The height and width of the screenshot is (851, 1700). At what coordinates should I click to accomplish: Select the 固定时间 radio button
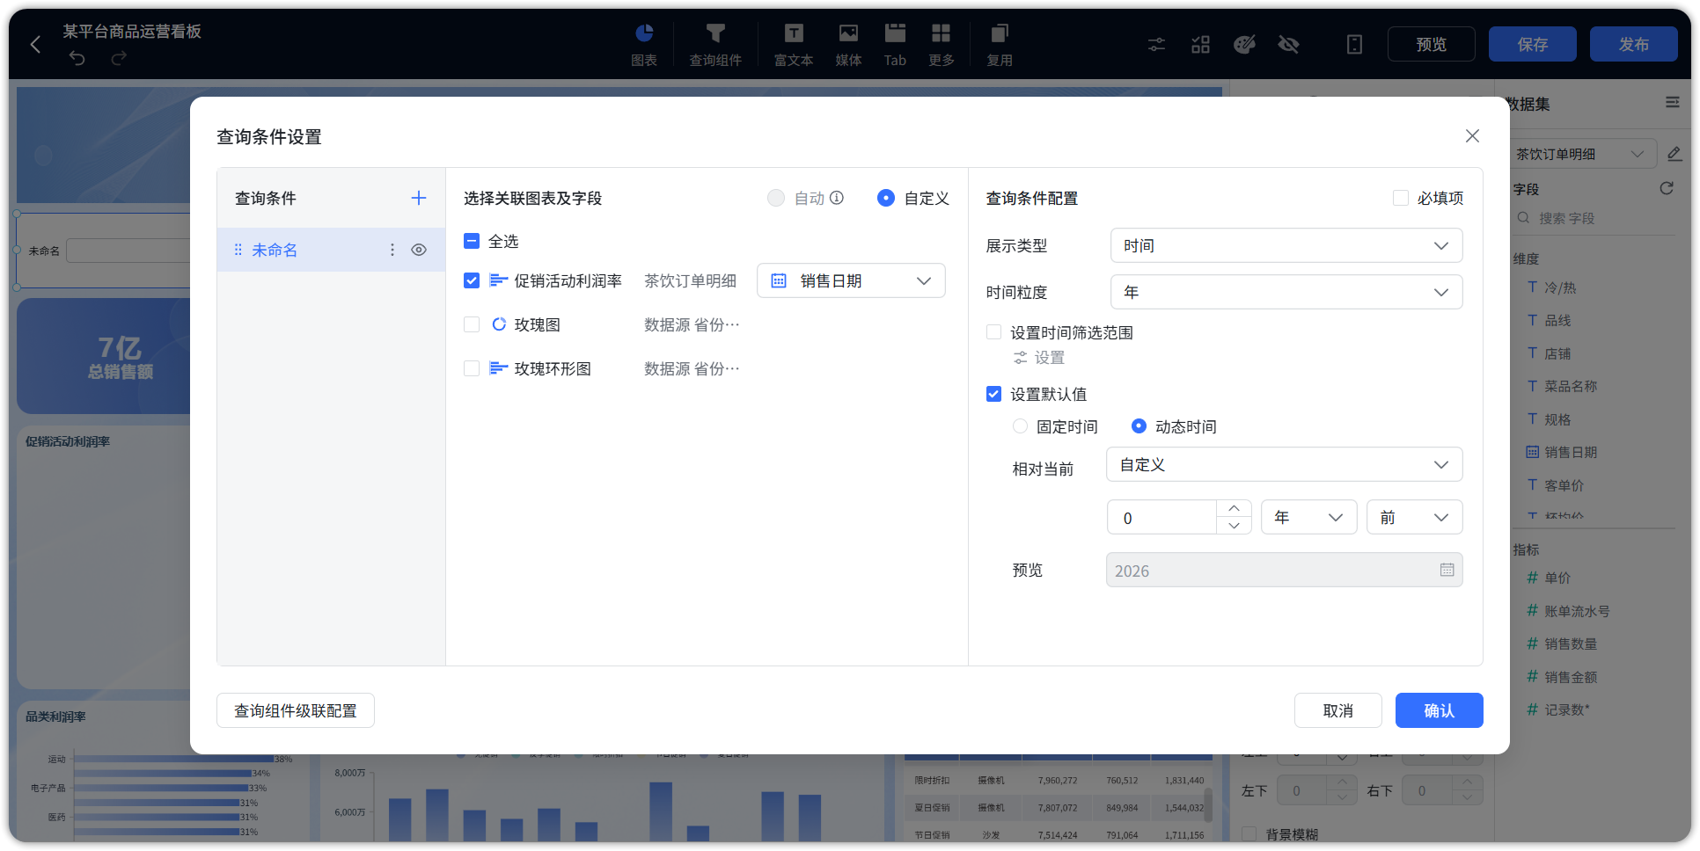click(1021, 426)
